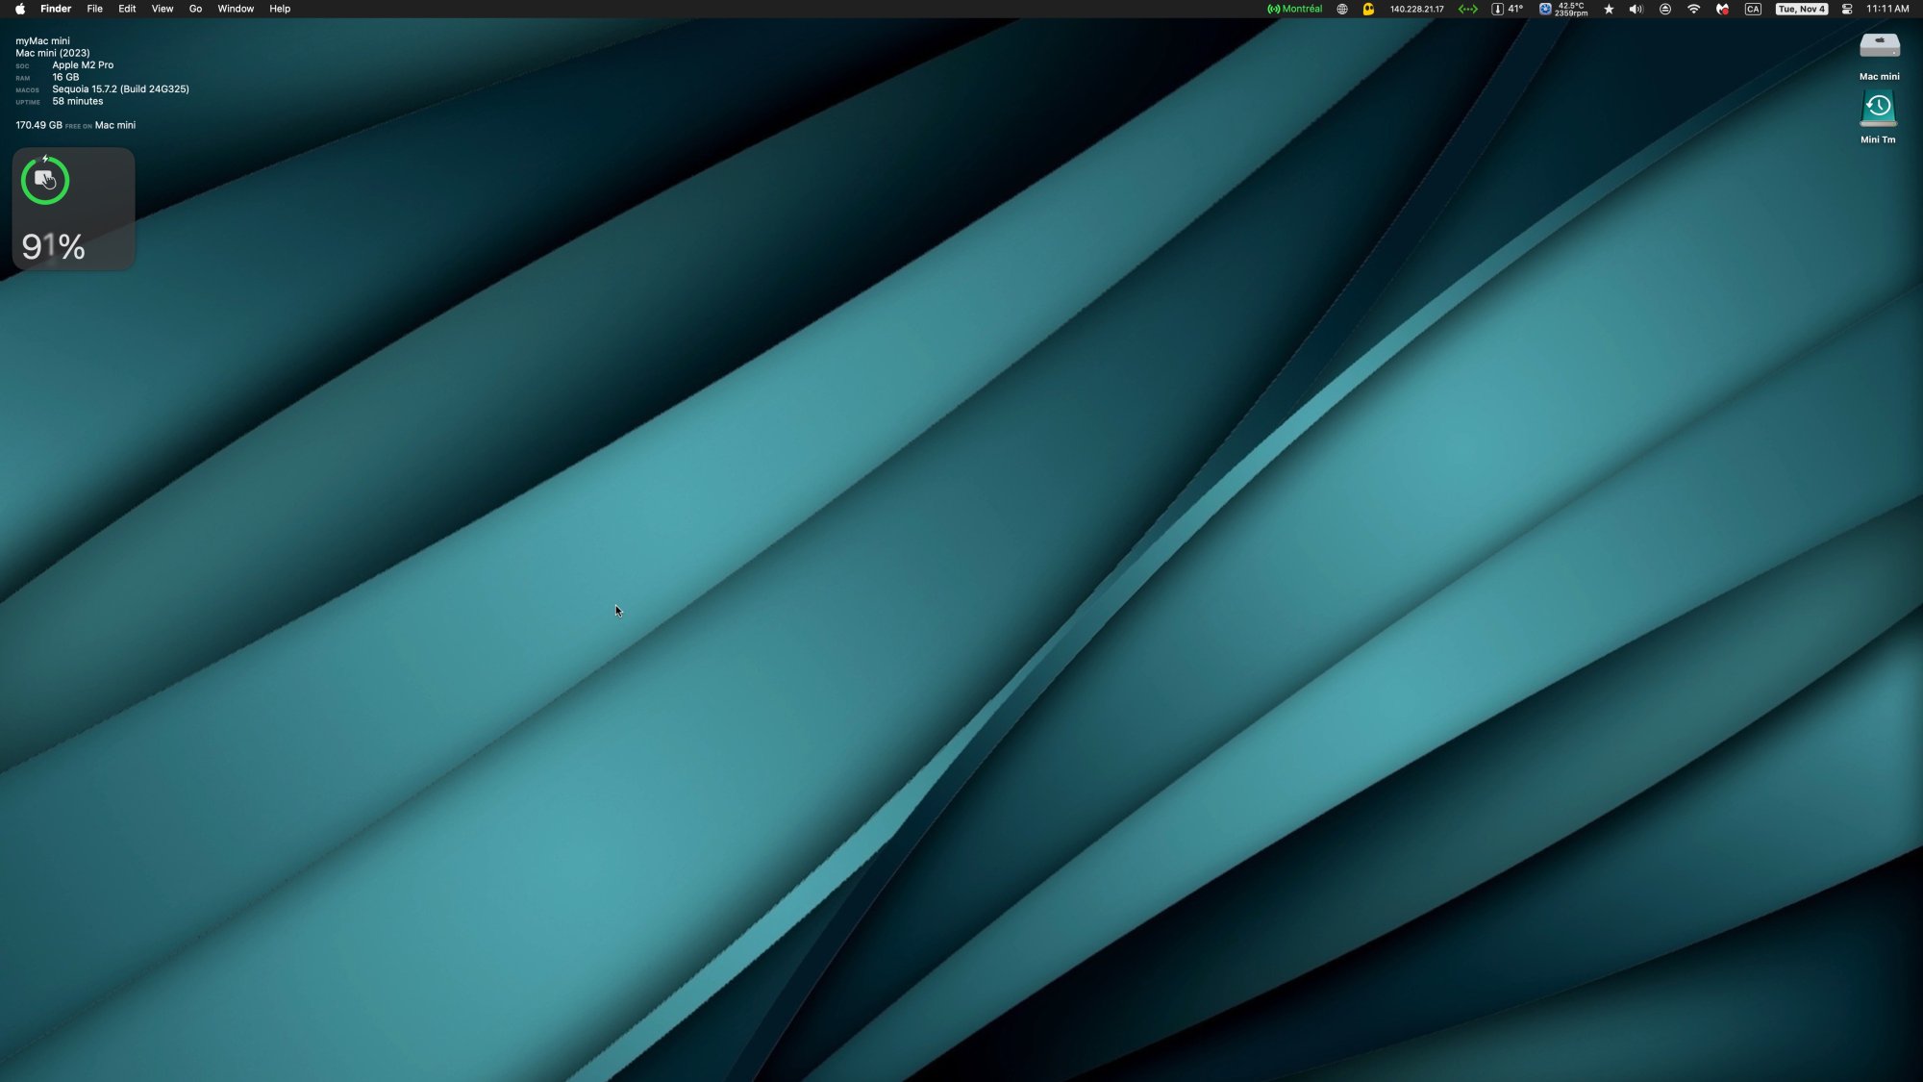Click the yellow face menu bar icon
The image size is (1923, 1082).
pos(1367,9)
